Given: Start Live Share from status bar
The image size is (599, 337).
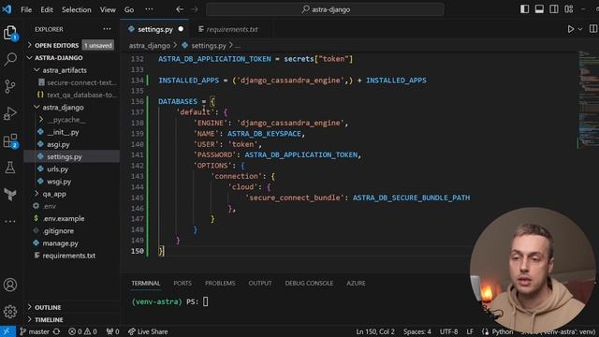Looking at the screenshot, I should (x=148, y=331).
